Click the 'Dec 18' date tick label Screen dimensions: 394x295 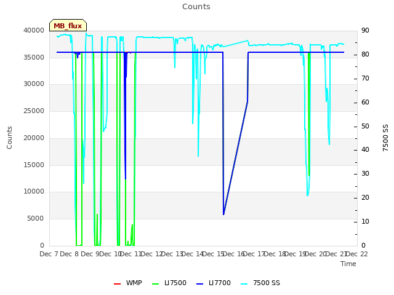pyautogui.click(x=275, y=254)
